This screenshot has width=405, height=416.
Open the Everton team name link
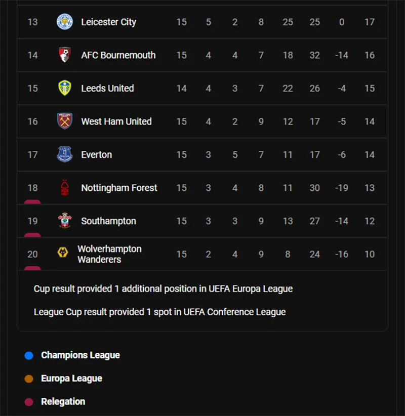[96, 154]
